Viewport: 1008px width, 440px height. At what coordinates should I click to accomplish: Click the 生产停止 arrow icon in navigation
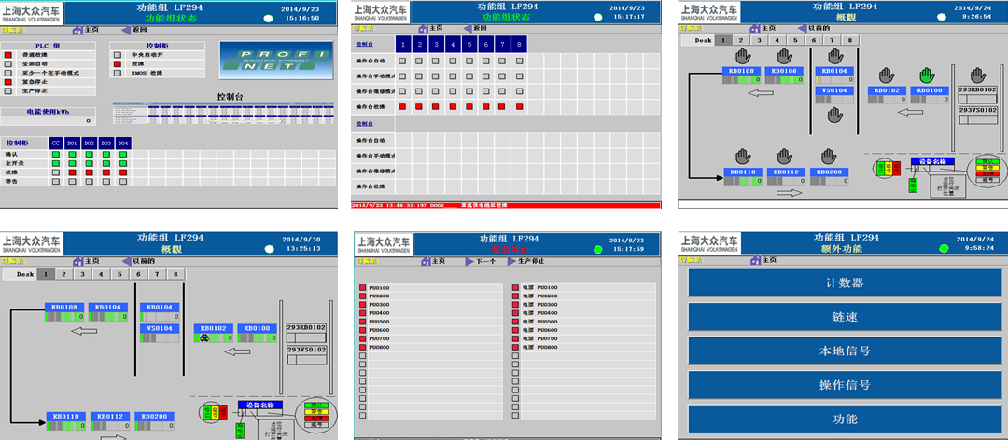pos(511,261)
